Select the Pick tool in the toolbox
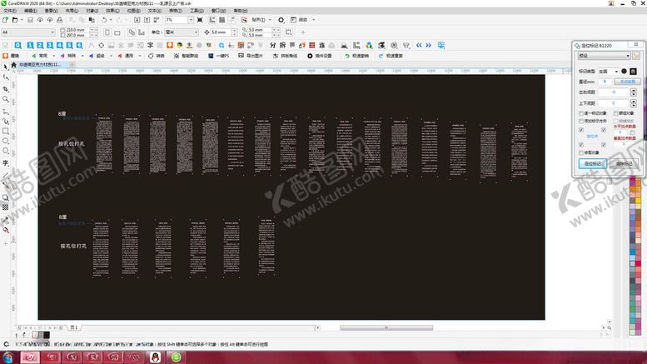The image size is (647, 364). click(x=5, y=67)
